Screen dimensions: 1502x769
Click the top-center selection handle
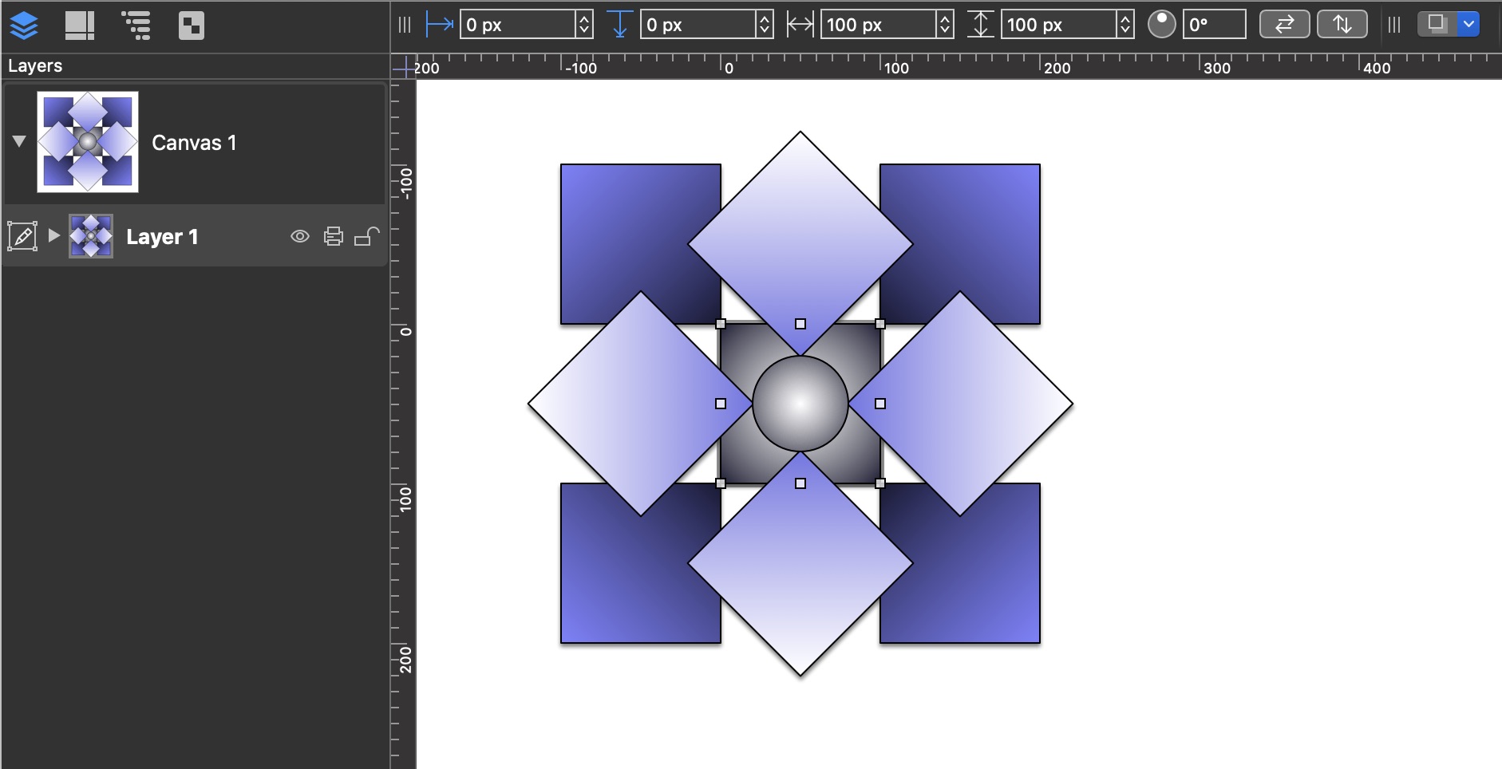pos(800,324)
